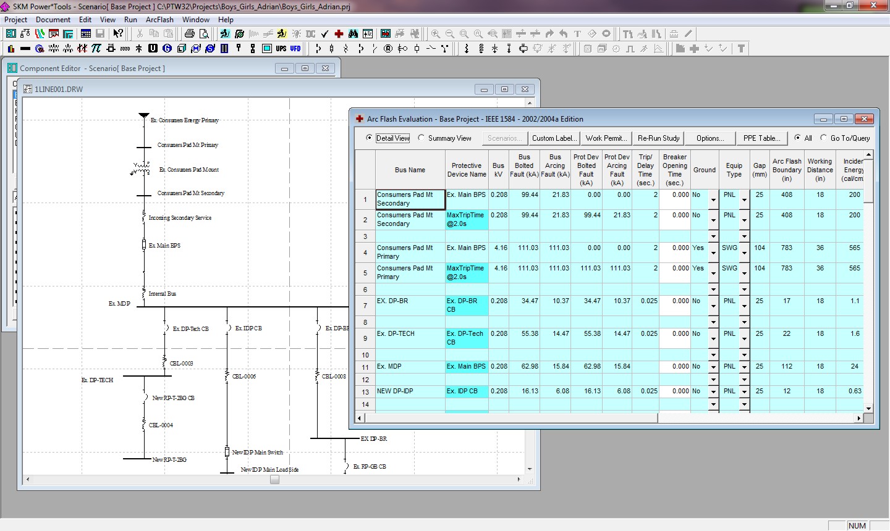Open Equip Type dropdown in row 13

744,392
